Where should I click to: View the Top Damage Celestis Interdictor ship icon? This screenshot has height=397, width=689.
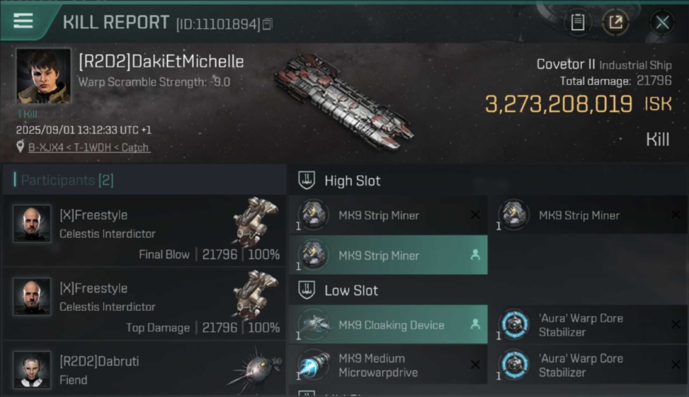255,295
